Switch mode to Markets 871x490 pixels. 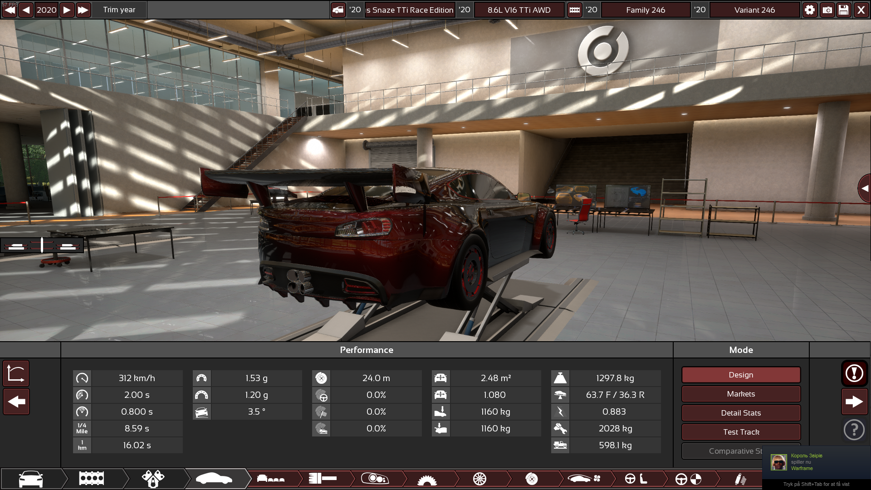tap(741, 394)
